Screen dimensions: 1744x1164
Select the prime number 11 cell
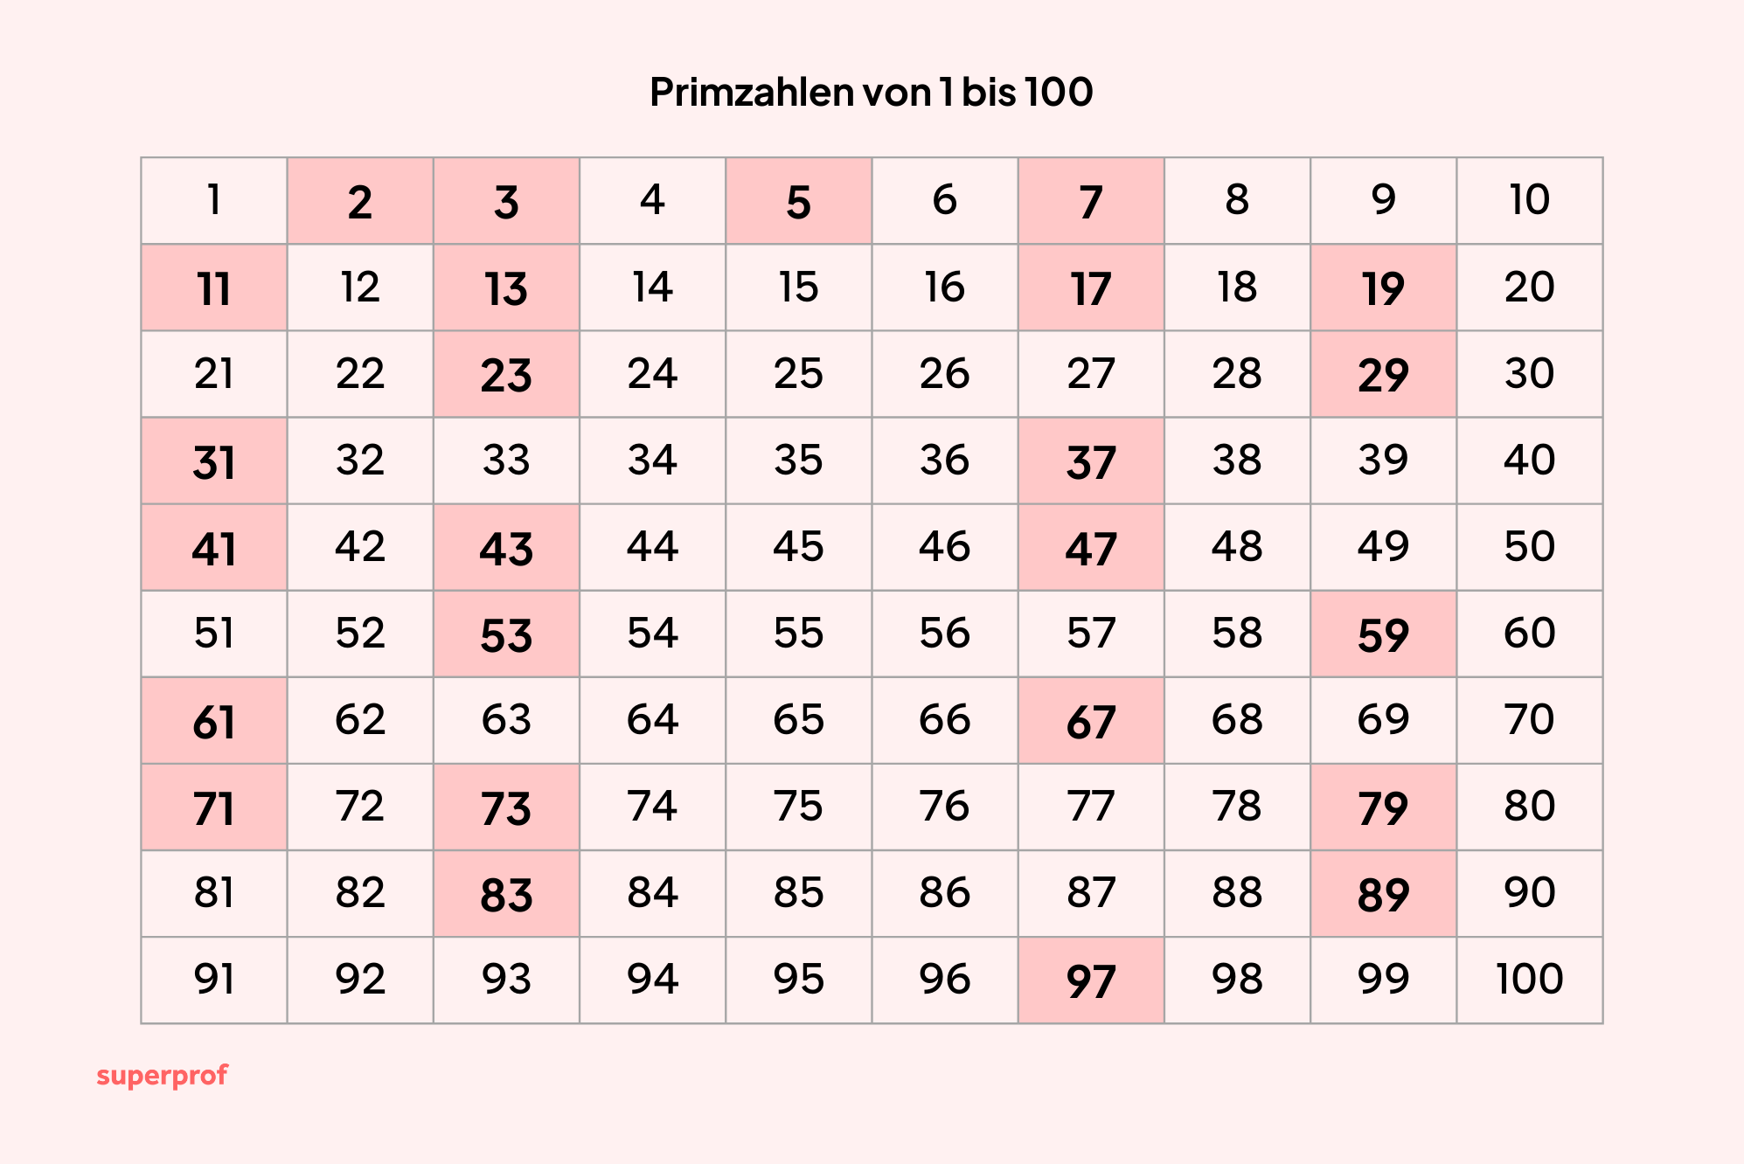click(214, 288)
